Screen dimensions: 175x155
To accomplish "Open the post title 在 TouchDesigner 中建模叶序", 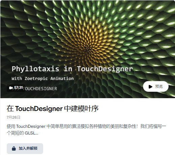I will [x=53, y=109].
